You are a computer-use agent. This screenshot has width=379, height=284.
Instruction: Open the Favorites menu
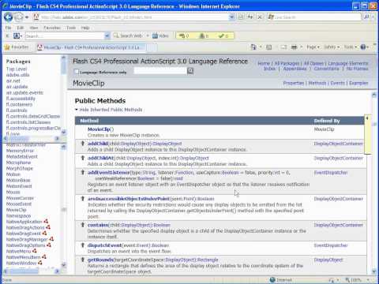click(x=52, y=28)
